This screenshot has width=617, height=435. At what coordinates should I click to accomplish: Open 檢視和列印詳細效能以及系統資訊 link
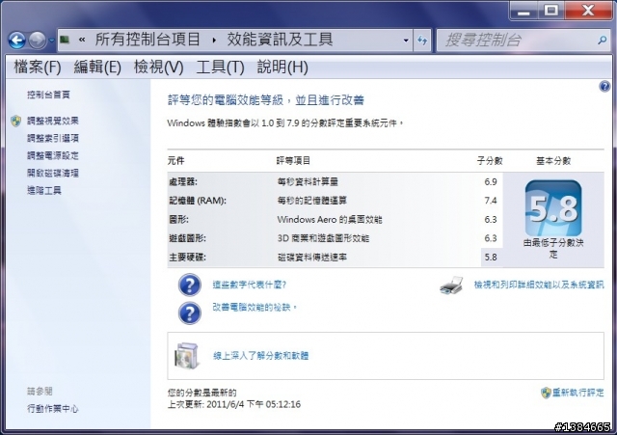[x=539, y=285]
